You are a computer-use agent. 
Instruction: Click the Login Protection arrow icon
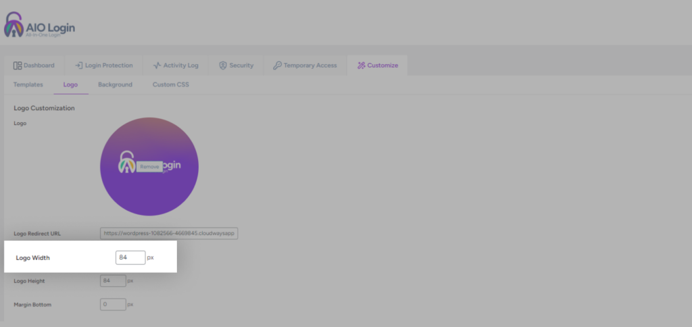(78, 66)
